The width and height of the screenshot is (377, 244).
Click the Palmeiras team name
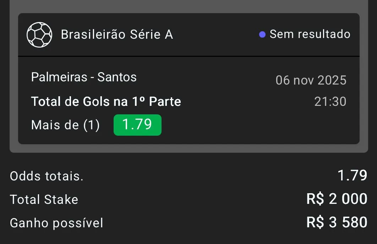tap(59, 77)
